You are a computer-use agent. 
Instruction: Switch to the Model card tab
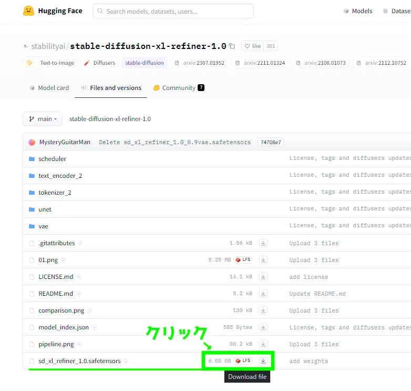point(49,88)
